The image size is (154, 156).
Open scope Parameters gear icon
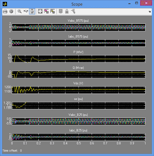[11, 11]
